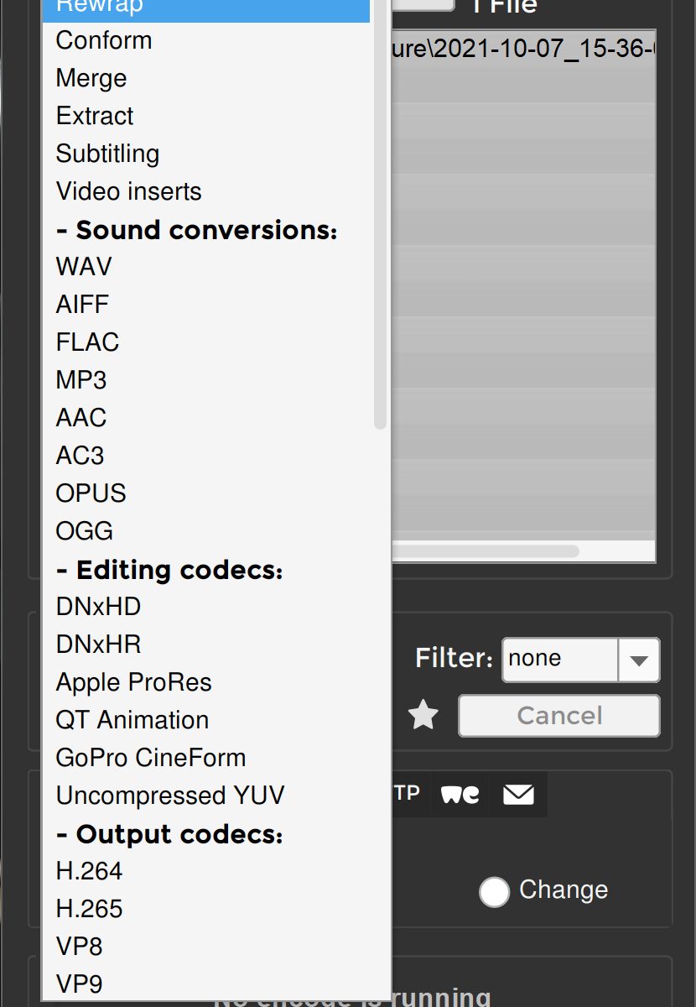Choose Rewrap from the function list
Screen dimensions: 696x1007
(x=205, y=7)
